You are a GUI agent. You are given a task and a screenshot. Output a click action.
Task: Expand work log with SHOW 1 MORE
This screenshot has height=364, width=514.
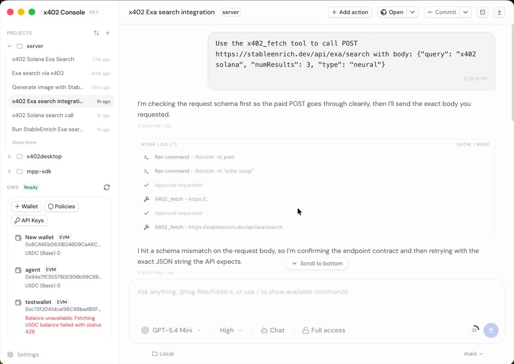pos(473,144)
